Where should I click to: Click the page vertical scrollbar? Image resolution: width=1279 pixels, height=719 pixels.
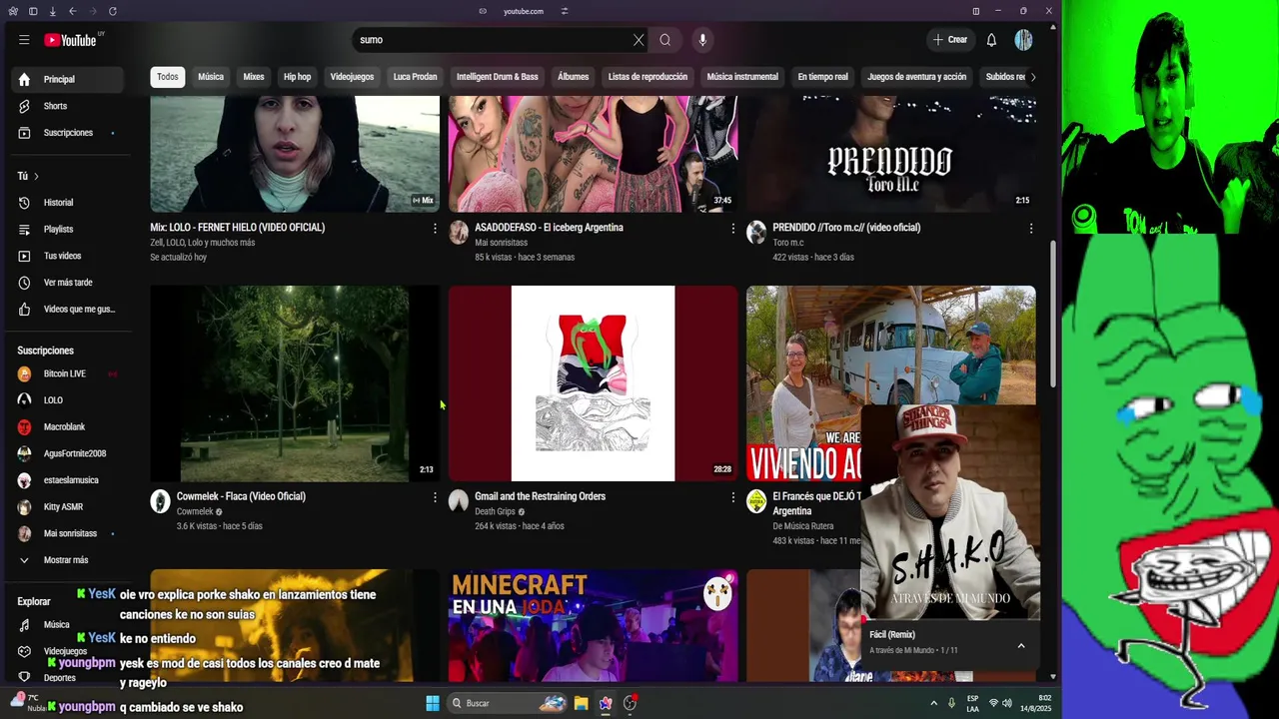coord(1053,316)
